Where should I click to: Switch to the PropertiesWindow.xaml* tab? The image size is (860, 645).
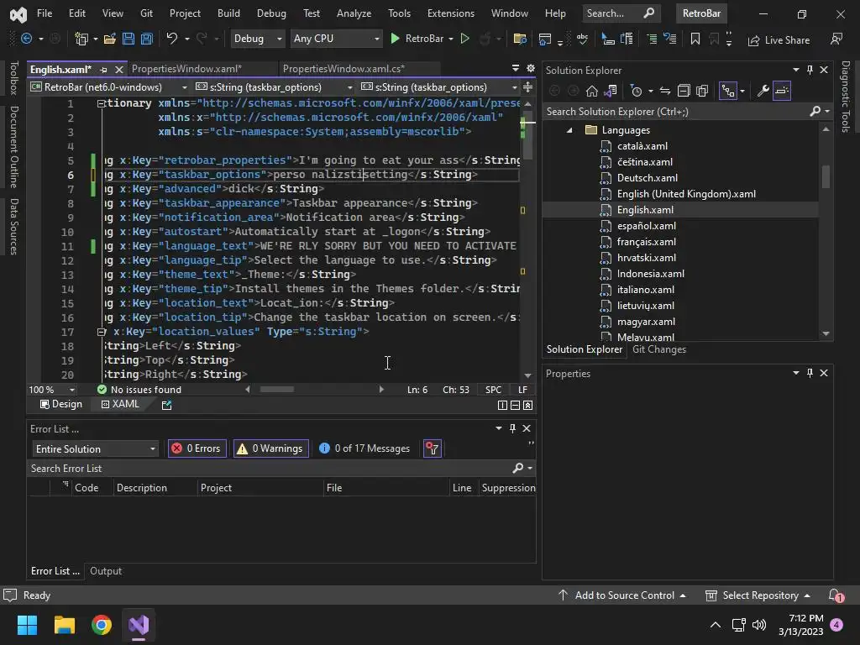click(x=187, y=69)
